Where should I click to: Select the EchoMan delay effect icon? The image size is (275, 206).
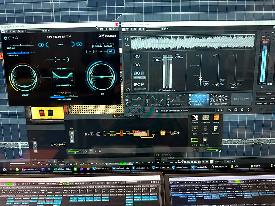(195, 118)
